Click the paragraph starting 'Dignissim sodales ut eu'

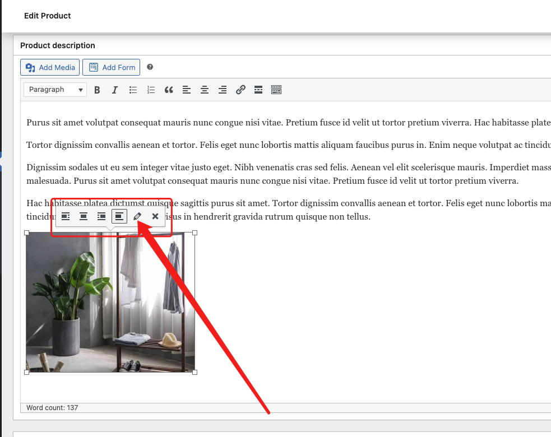pos(289,174)
